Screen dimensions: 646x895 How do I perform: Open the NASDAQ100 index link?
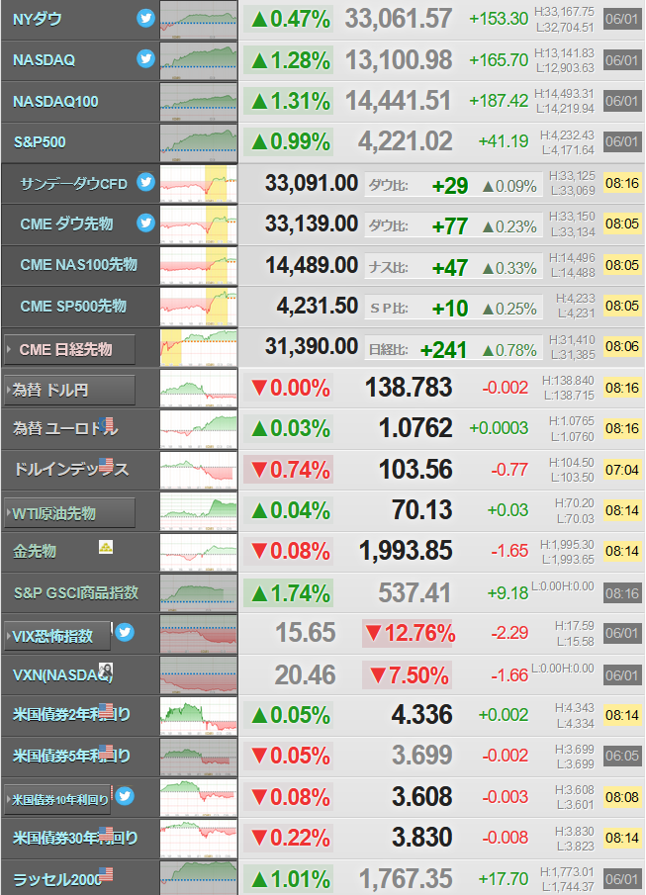click(x=55, y=102)
